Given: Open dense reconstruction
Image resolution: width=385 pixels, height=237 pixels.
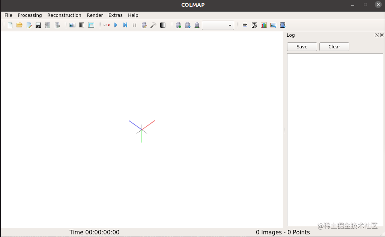Looking at the screenshot, I should tap(153, 25).
